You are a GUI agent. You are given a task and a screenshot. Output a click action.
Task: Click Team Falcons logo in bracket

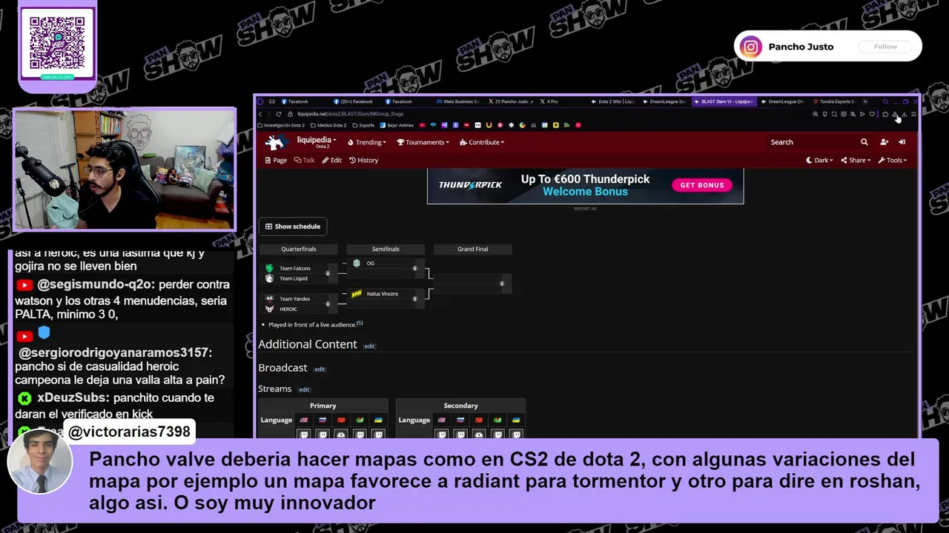coord(269,268)
